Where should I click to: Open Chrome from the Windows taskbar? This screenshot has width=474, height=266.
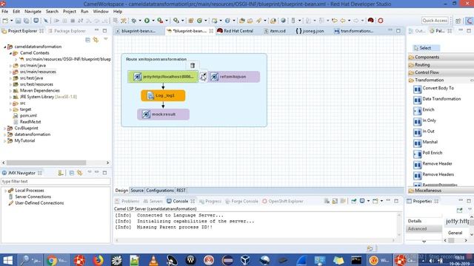click(57, 260)
